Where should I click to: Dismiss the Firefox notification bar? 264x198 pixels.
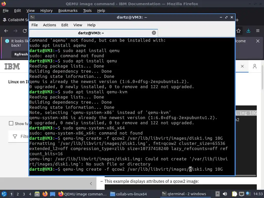(258, 41)
